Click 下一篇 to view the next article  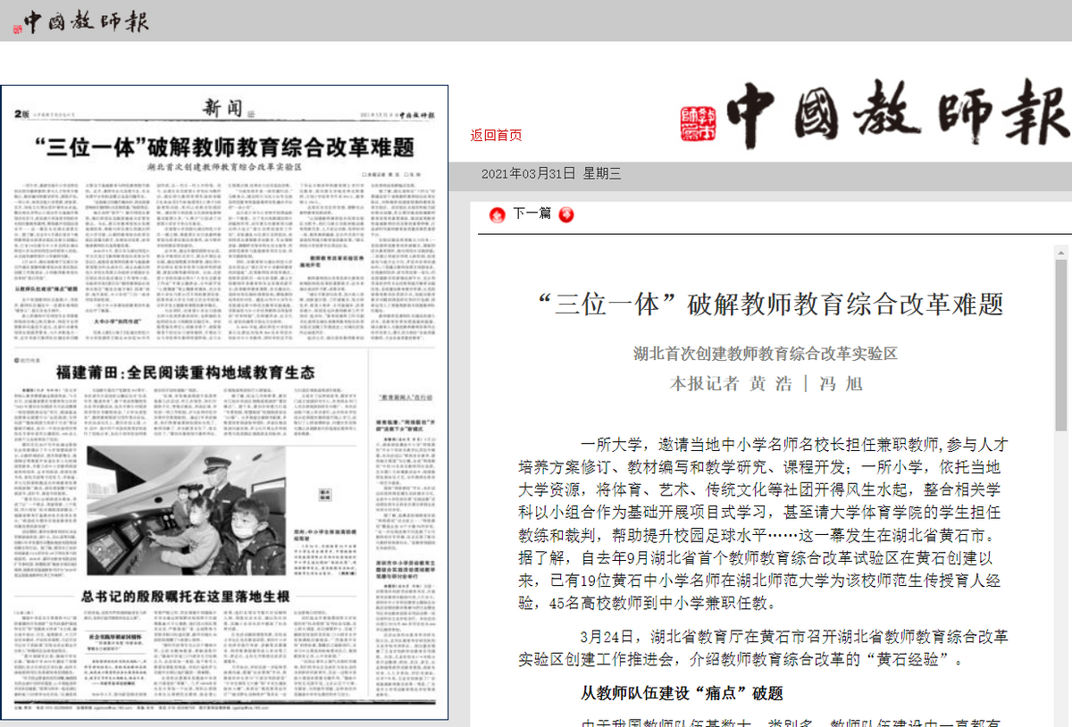(532, 214)
